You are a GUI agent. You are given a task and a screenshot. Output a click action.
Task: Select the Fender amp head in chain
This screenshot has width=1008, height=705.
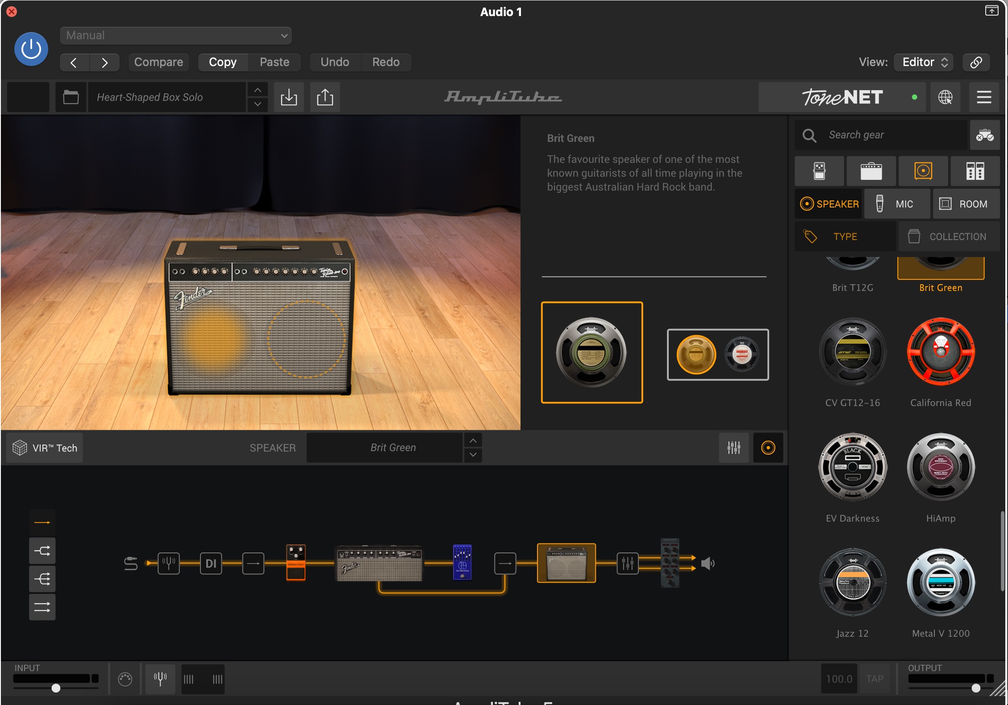(379, 564)
